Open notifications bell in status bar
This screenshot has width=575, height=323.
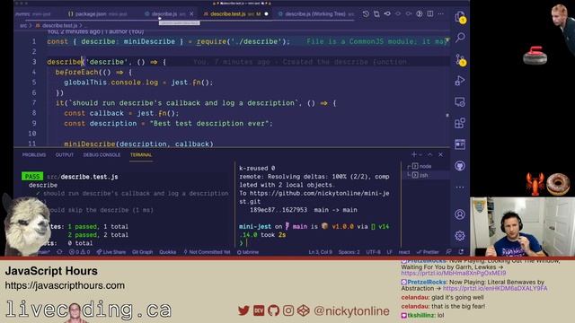point(461,252)
